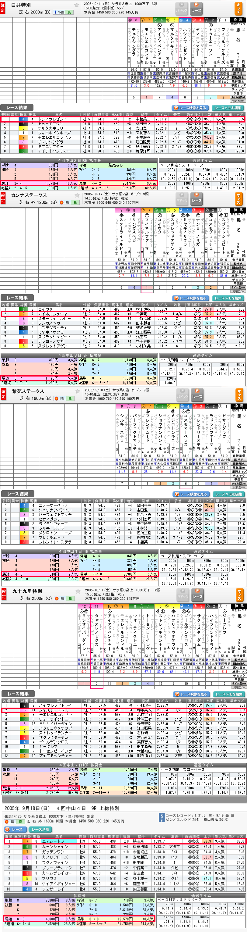Open レース video button in 紫苑ステークス header

(x=197, y=395)
